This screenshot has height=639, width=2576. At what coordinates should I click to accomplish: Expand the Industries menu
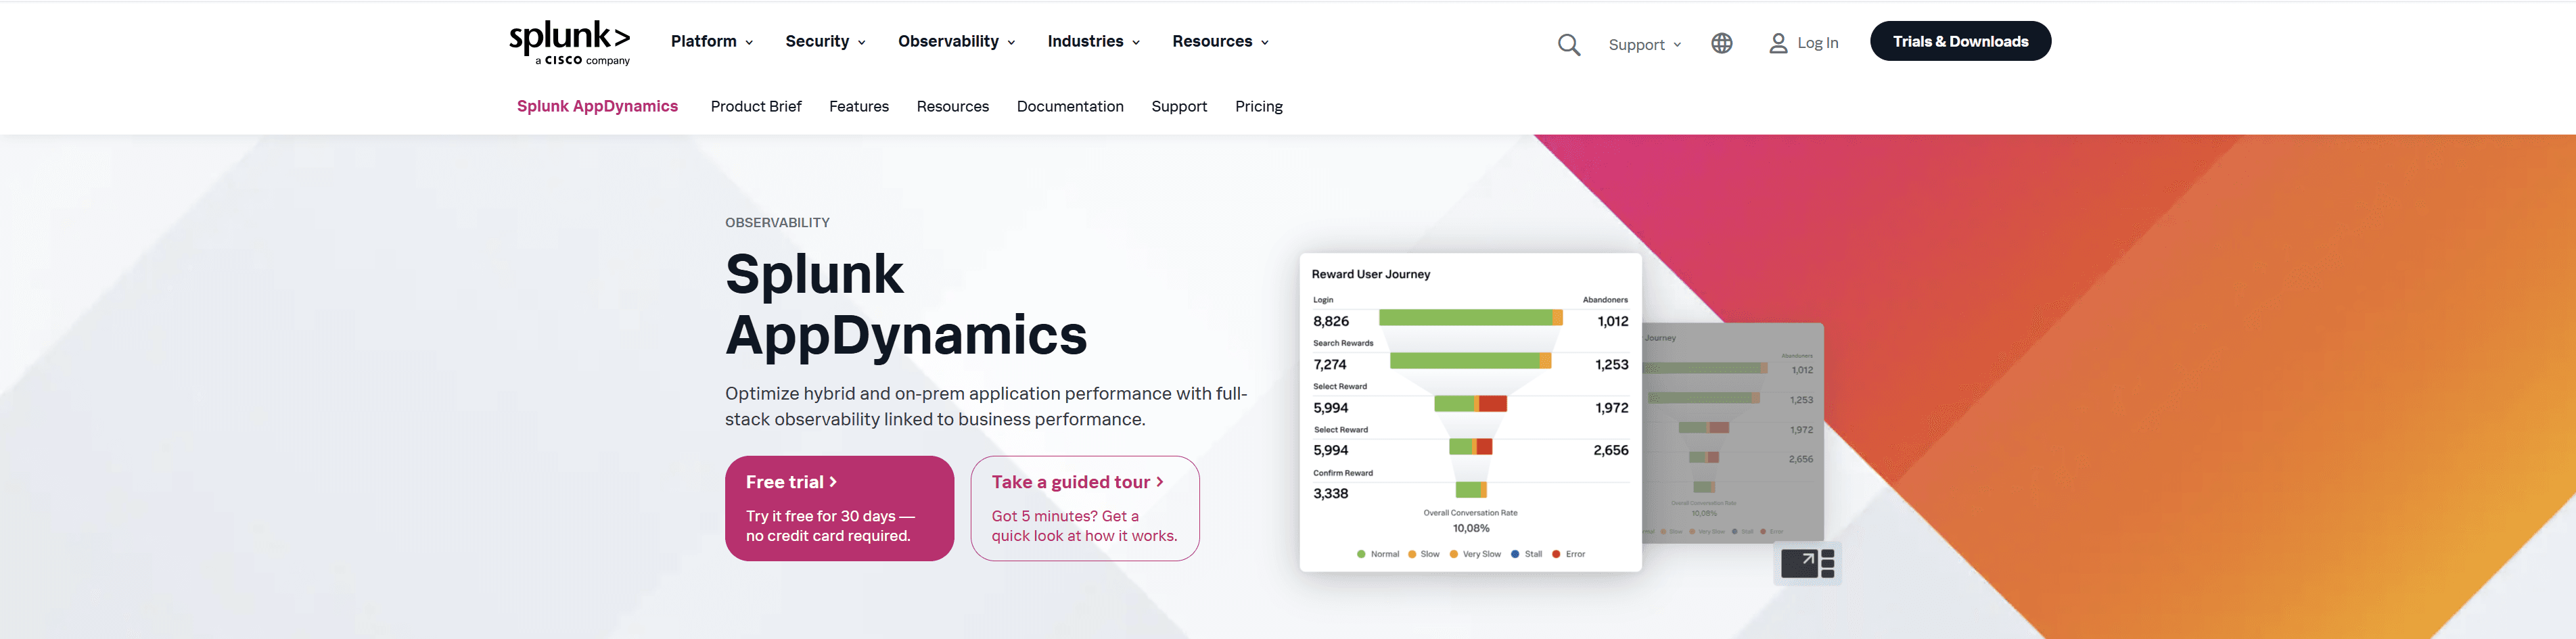coord(1093,41)
